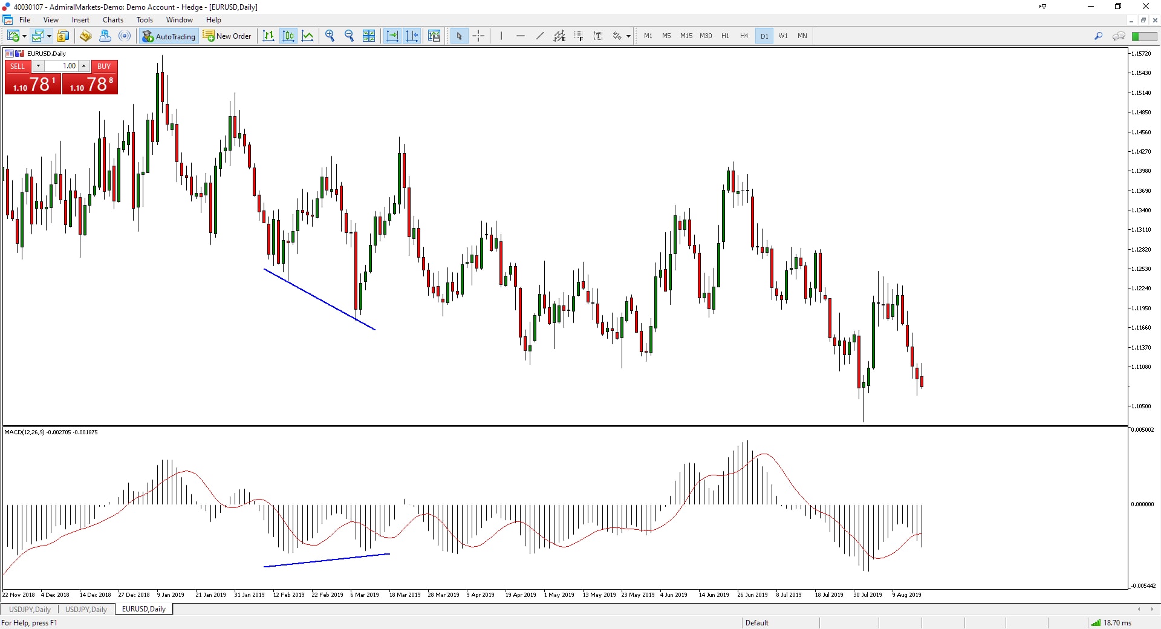Switch to line chart display
This screenshot has height=629, width=1161.
[307, 36]
